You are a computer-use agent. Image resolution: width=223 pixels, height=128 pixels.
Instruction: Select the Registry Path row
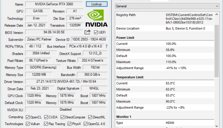coord(164,18)
